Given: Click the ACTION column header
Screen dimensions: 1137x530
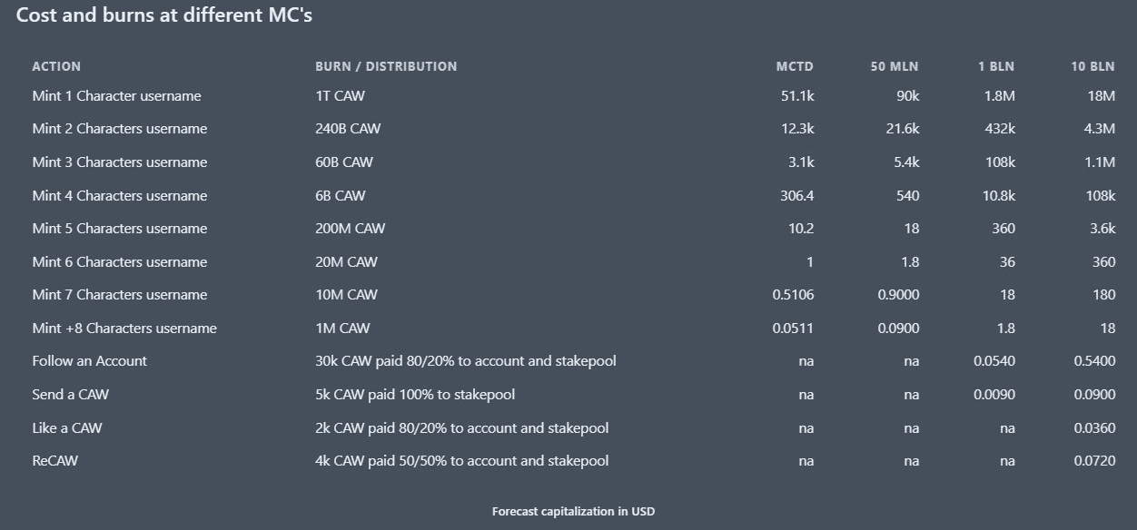Looking at the screenshot, I should coord(56,66).
